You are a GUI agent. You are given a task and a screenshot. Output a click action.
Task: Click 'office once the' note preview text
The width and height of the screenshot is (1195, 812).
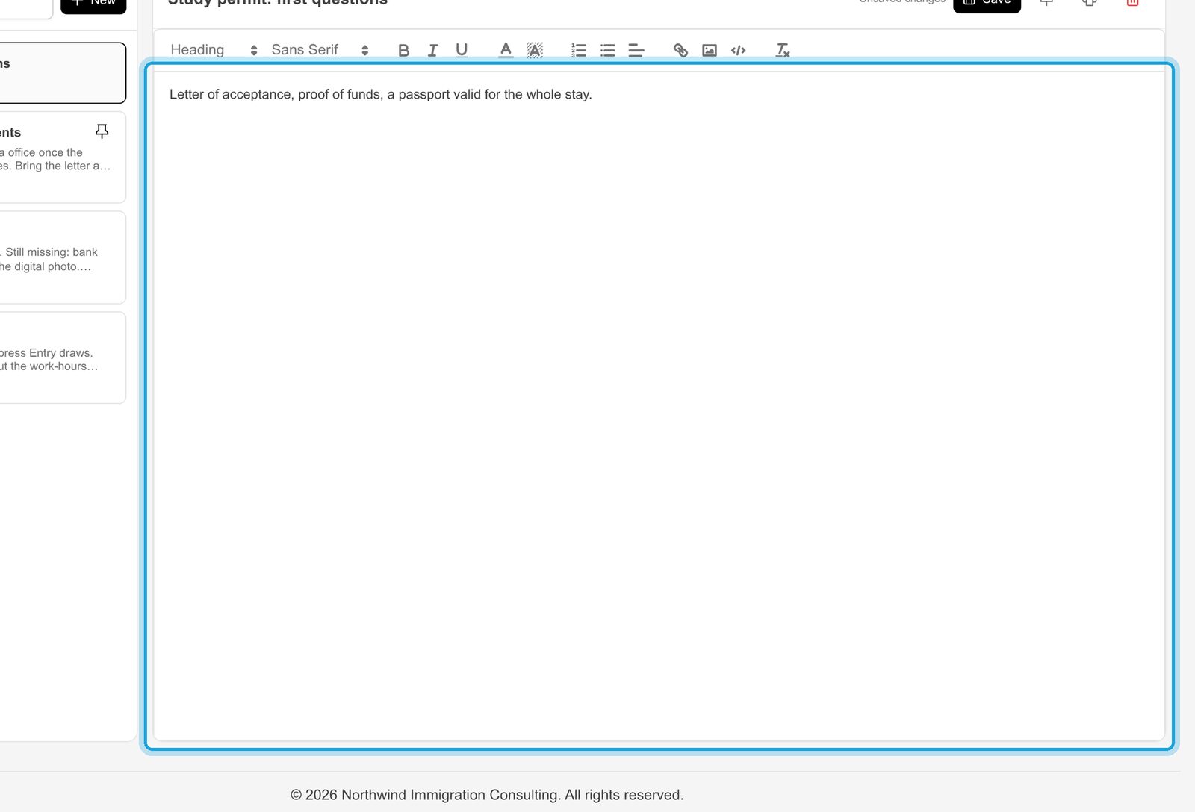click(x=46, y=152)
